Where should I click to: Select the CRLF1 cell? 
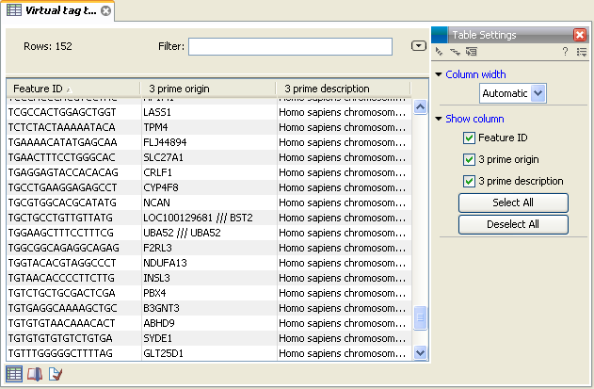pyautogui.click(x=209, y=172)
